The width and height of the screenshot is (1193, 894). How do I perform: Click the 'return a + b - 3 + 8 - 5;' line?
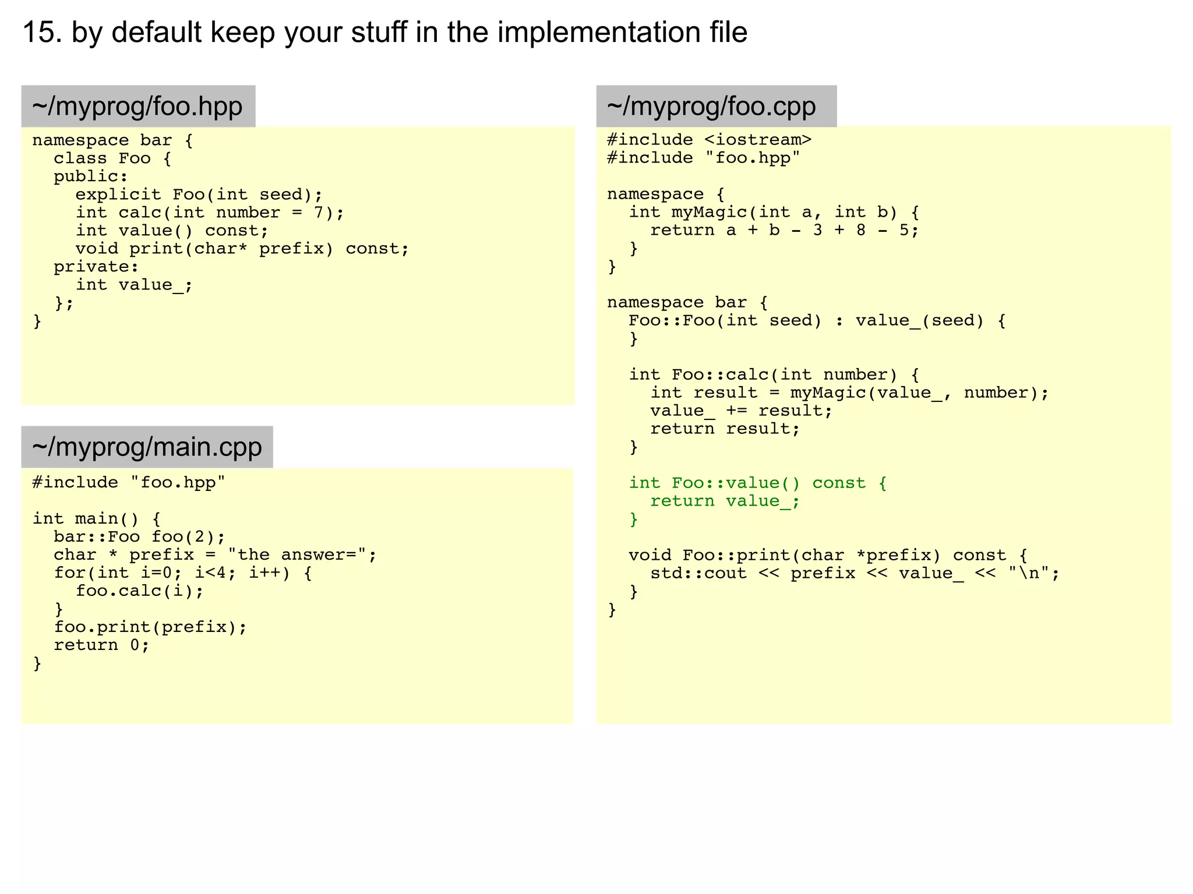(784, 230)
